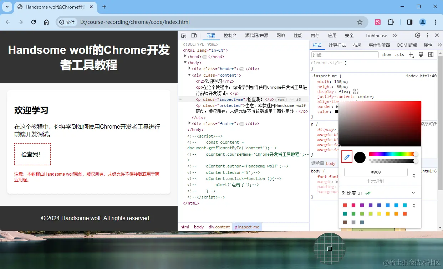
Task: Go back in browser history
Action: pos(8,22)
